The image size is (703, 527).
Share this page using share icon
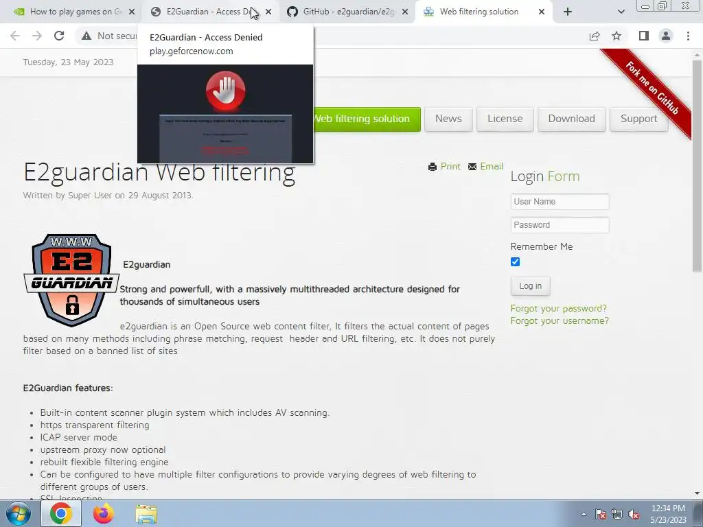coord(595,36)
